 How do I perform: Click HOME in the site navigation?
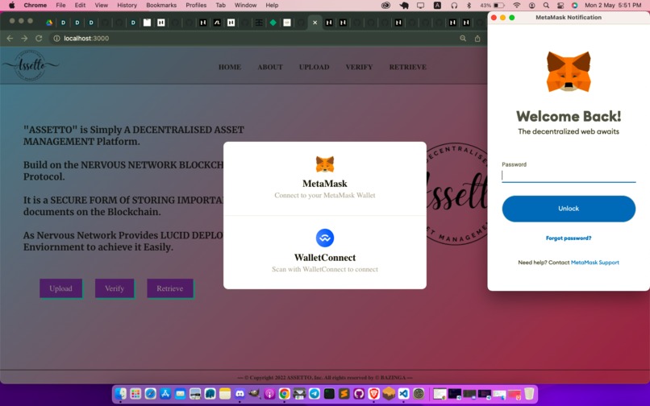(230, 67)
